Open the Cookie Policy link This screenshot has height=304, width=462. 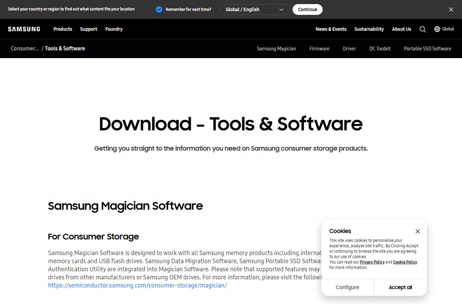click(x=405, y=262)
